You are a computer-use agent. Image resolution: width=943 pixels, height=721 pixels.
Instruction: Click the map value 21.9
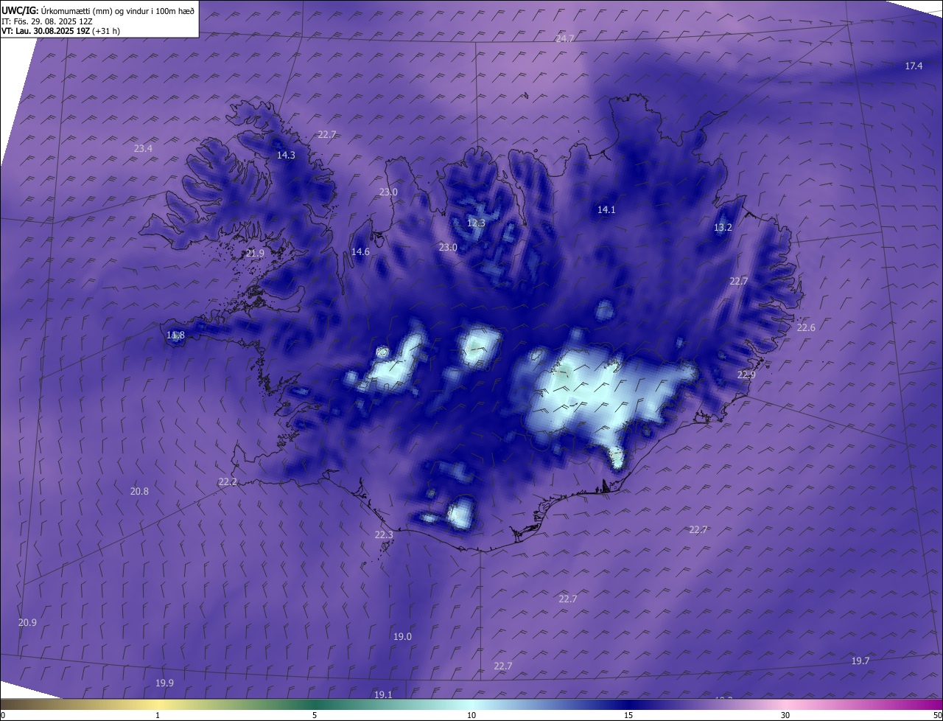pyautogui.click(x=255, y=254)
